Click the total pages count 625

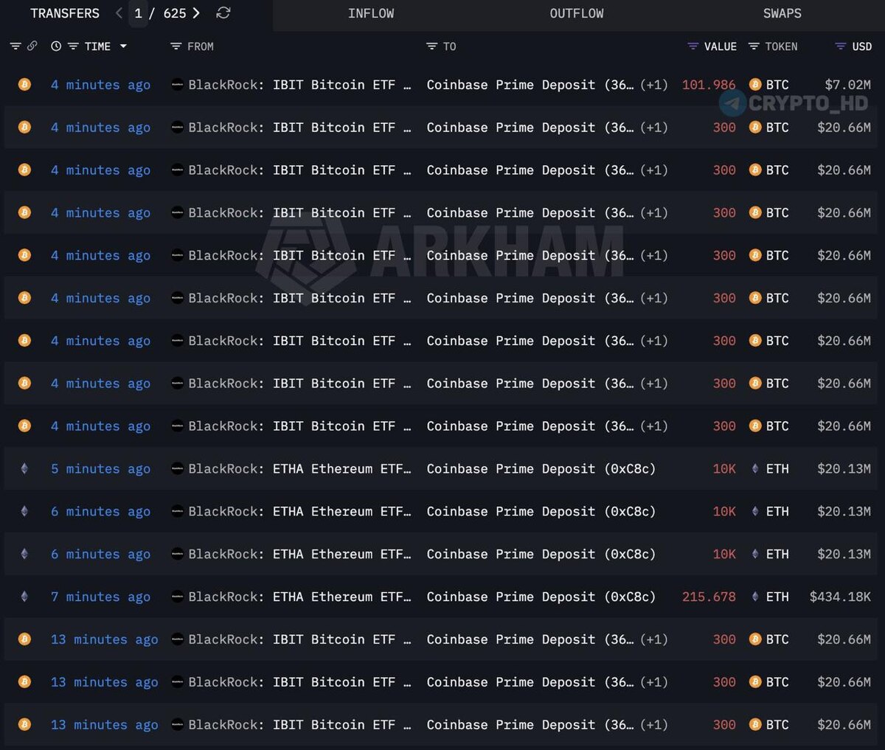pyautogui.click(x=175, y=13)
